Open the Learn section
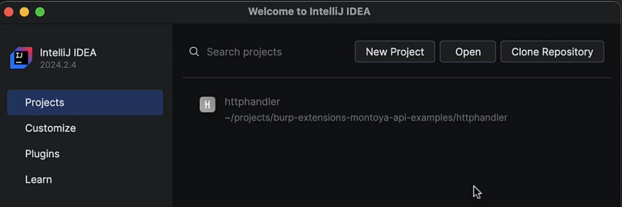 pyautogui.click(x=38, y=179)
